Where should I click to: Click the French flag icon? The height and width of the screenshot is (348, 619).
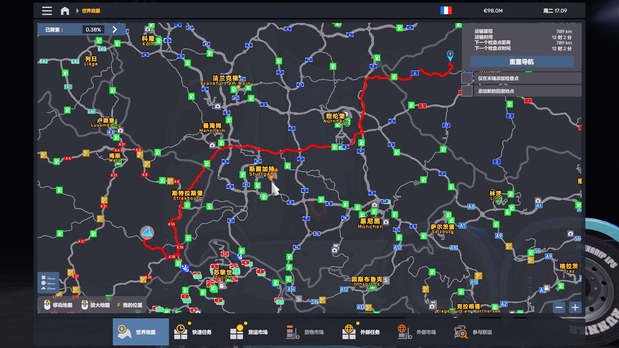click(x=446, y=11)
